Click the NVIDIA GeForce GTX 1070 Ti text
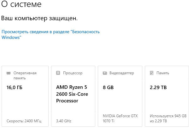Screen dimensions: 189x128 pyautogui.click(x=120, y=118)
